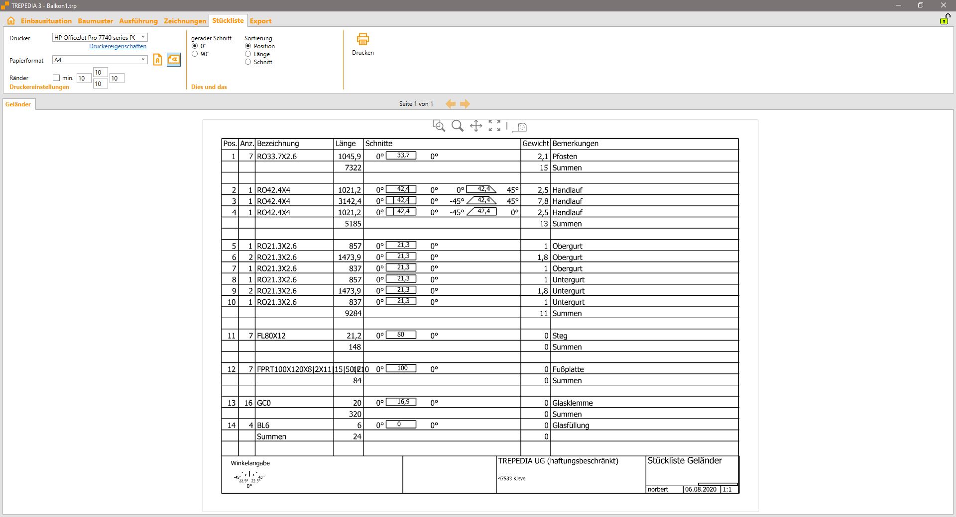This screenshot has width=956, height=517.
Task: Sort the list by Länge
Action: pyautogui.click(x=248, y=54)
